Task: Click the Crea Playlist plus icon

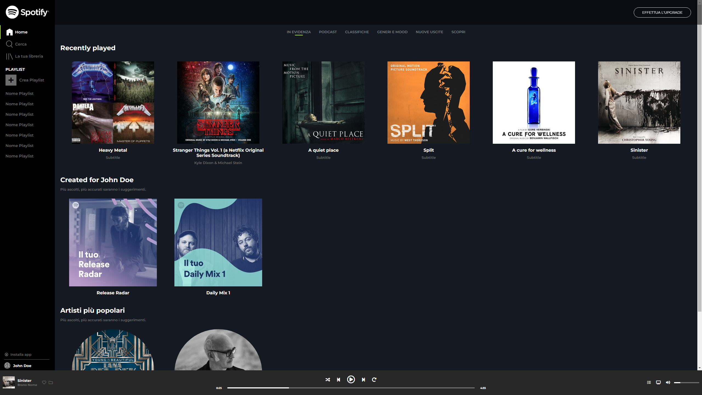Action: pyautogui.click(x=11, y=80)
